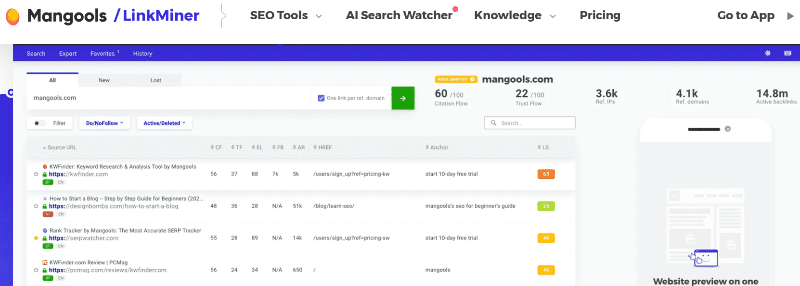Click the mangools.com domain input field
The image size is (800, 286).
click(168, 98)
